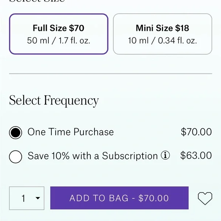
Task: Click the Save 10% with a Subscription text
Action: (93, 156)
